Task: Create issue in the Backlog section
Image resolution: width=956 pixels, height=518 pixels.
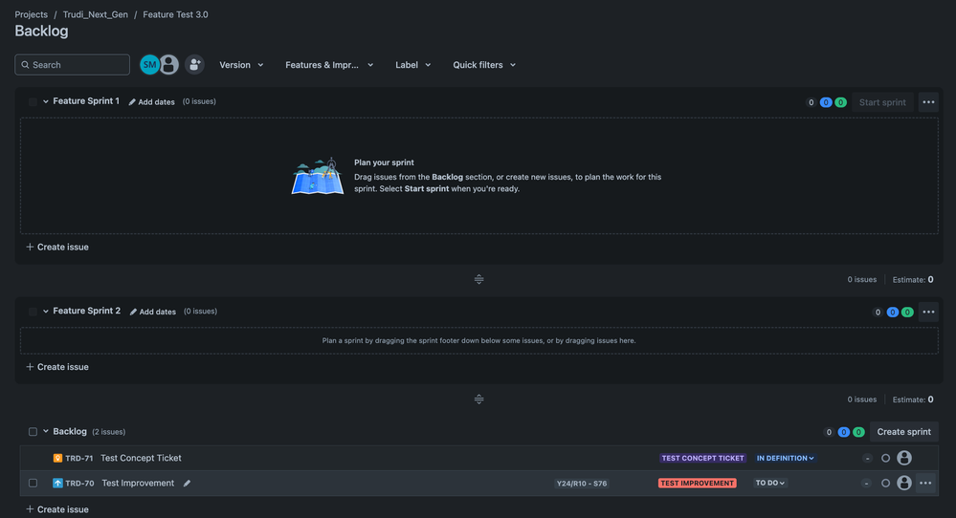Action: pyautogui.click(x=57, y=509)
